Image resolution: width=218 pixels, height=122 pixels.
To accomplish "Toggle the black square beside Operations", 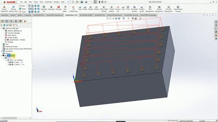I will point(3,56).
